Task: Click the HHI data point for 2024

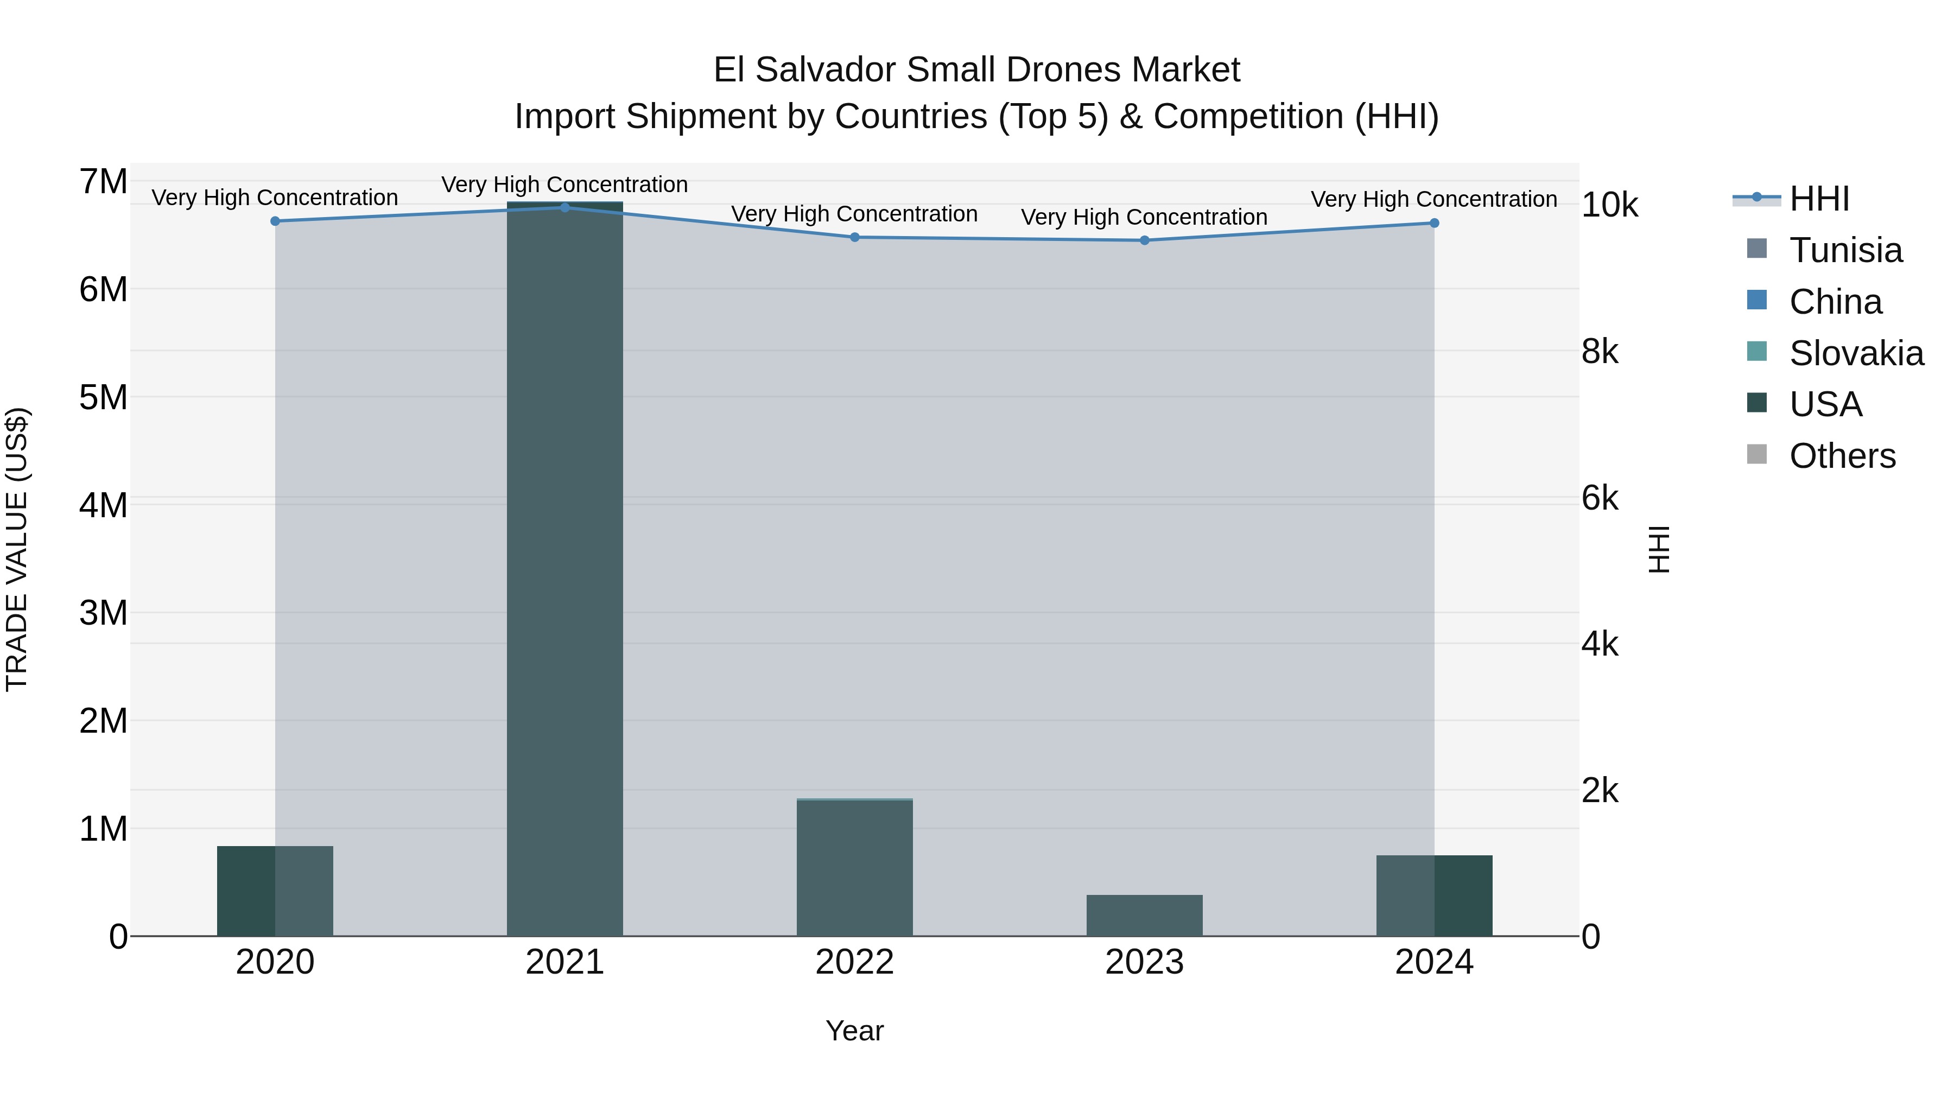Action: tap(1435, 223)
